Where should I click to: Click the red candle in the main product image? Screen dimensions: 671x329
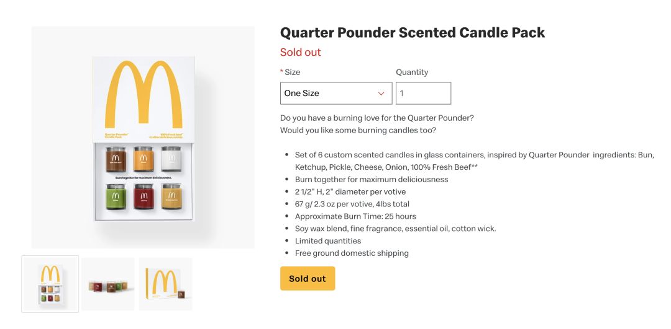(143, 197)
